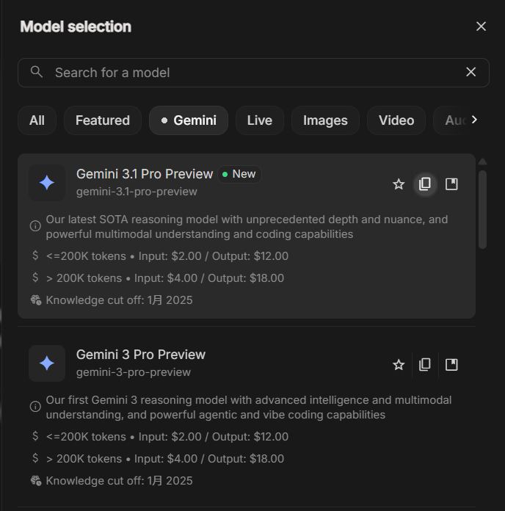The height and width of the screenshot is (511, 505).
Task: Click the Gemini 3.1 Pro Preview sparkle icon
Action: coord(47,183)
